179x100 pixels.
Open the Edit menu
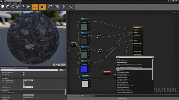pyautogui.click(x=6, y=3)
